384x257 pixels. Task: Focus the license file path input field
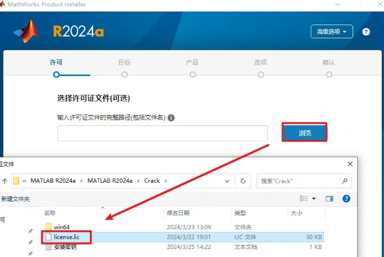(162, 134)
